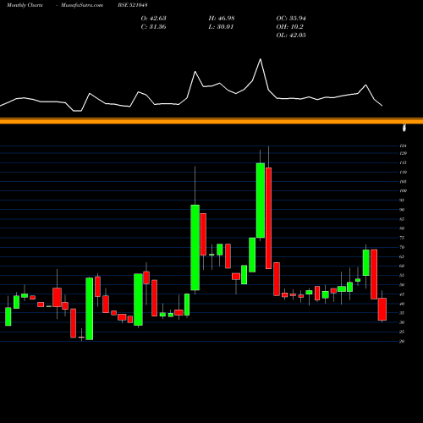Select the 'BSE 521048' stock code text
Image resolution: width=423 pixels, height=423 pixels.
pos(133,5)
